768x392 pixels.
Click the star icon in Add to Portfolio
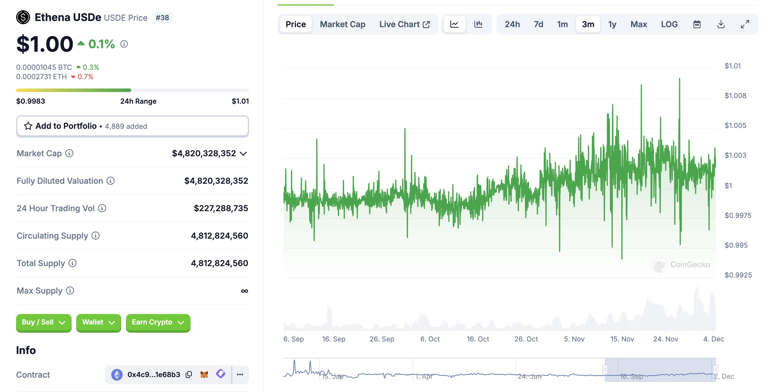coord(28,126)
